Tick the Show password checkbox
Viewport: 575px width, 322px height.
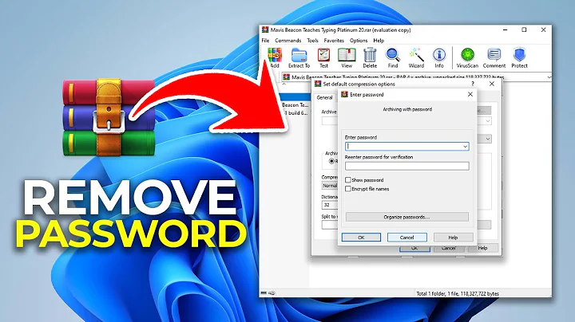pos(348,180)
